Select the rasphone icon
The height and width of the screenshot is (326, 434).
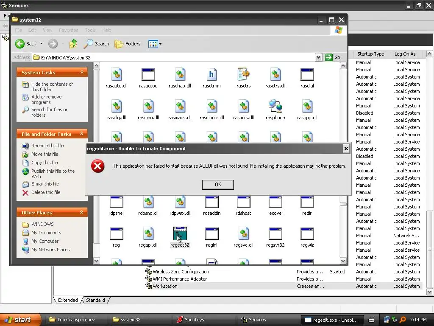(275, 107)
